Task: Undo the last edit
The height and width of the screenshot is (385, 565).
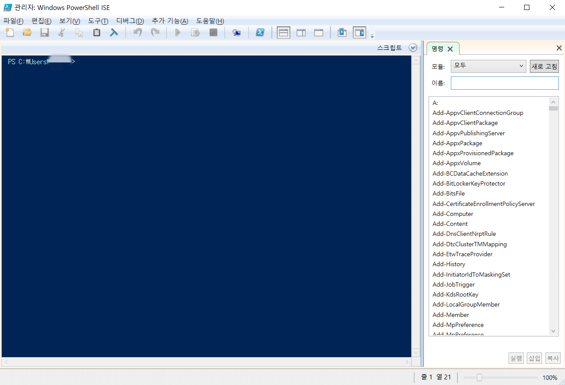Action: 137,32
